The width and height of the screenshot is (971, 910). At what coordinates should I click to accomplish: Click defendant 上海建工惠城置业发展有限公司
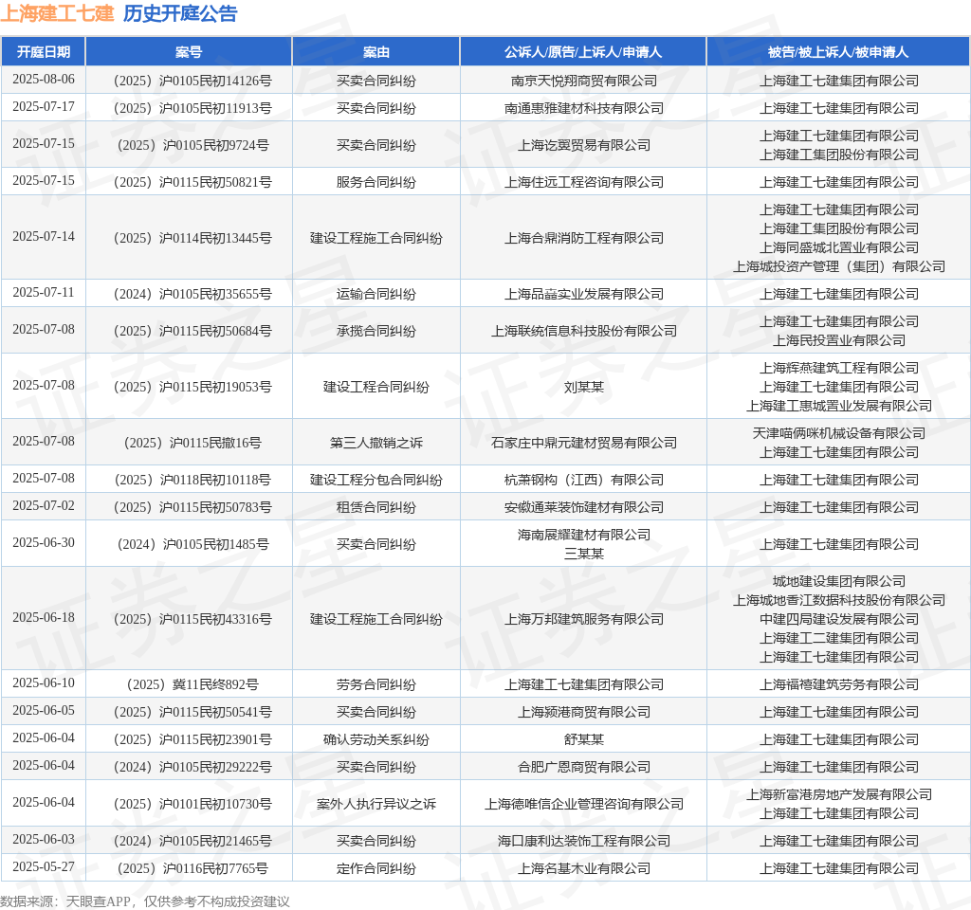(838, 406)
